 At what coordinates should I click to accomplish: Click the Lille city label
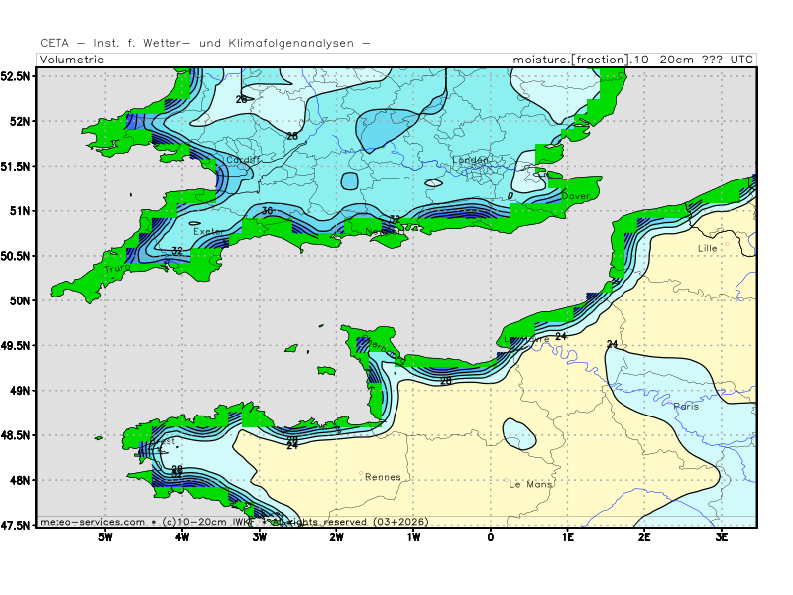pos(707,248)
